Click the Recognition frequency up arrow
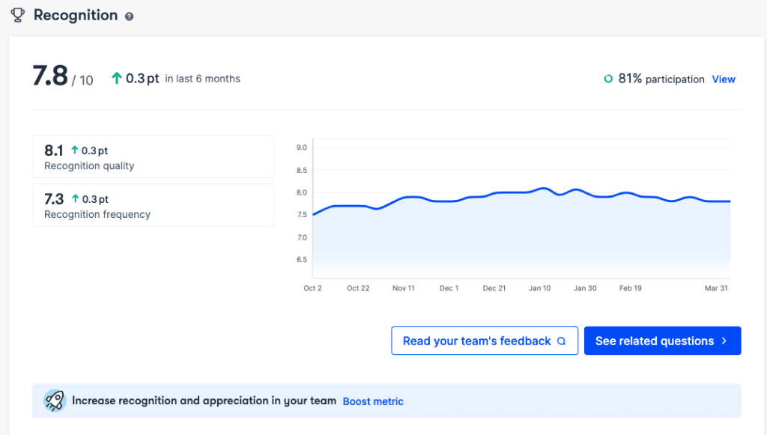The image size is (767, 435). [75, 199]
